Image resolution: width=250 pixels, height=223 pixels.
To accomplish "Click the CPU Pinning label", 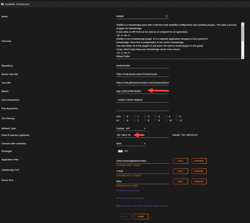I will coord(8,118).
